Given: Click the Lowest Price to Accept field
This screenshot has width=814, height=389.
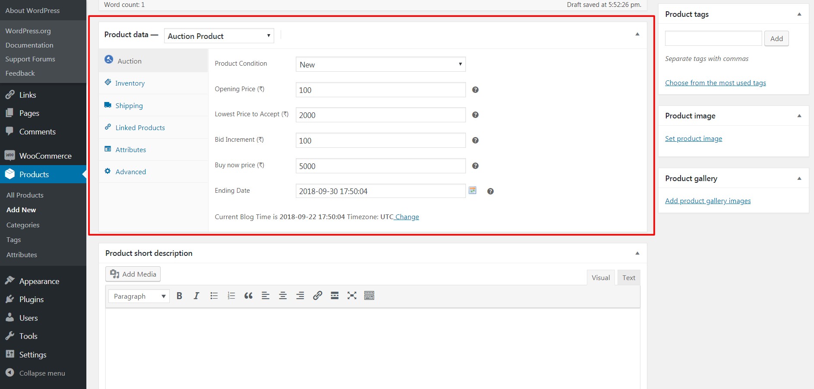Looking at the screenshot, I should point(380,115).
